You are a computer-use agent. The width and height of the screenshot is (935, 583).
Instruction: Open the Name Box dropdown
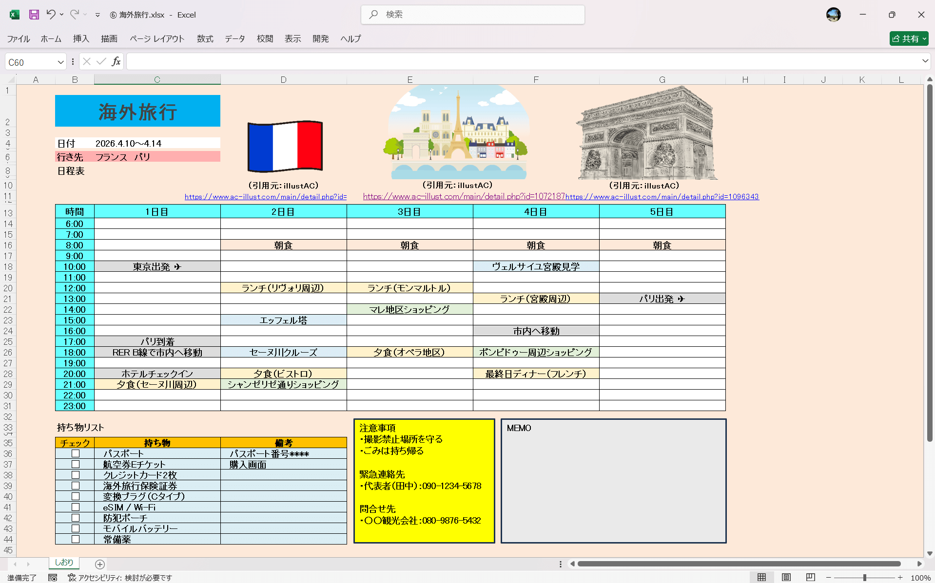[60, 61]
